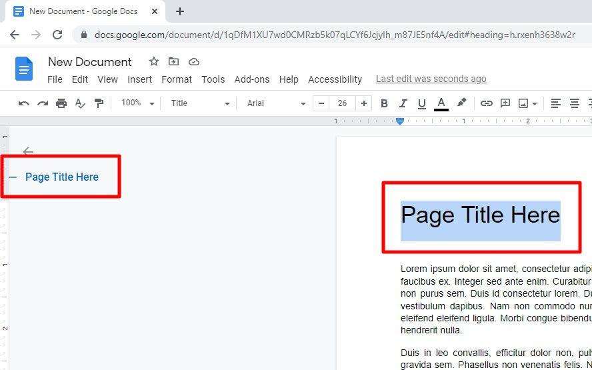Jump to 'Page Title Here' outline heading
The height and width of the screenshot is (370, 592).
pyautogui.click(x=62, y=177)
